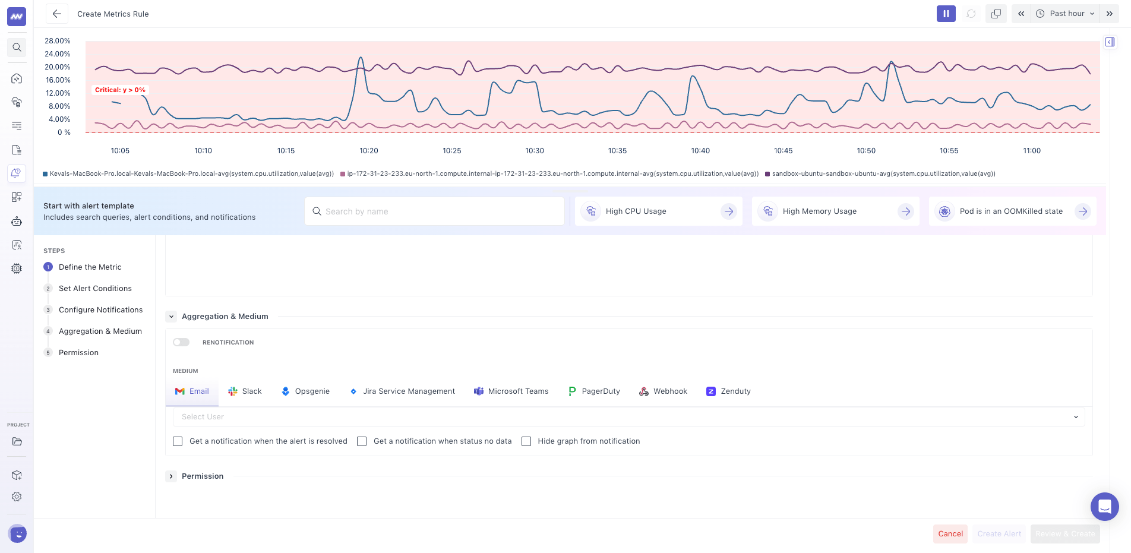Click the copy/duplicate window icon
The image size is (1131, 553).
click(996, 14)
